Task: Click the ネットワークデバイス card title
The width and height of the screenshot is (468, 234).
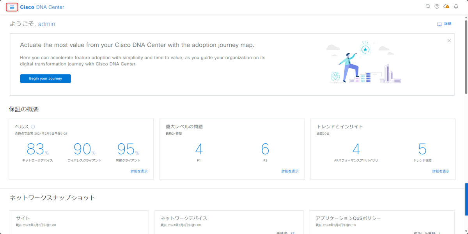Action: point(184,218)
